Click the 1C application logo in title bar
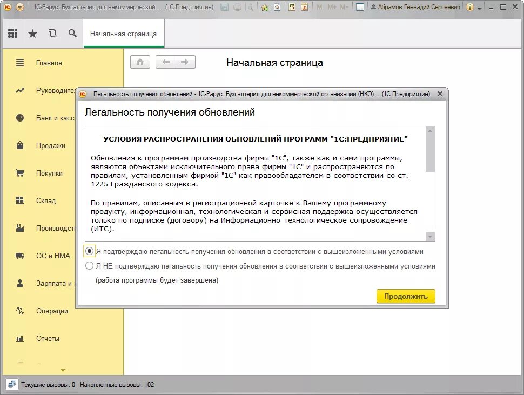Screen dimensions: 524x395 point(8,7)
